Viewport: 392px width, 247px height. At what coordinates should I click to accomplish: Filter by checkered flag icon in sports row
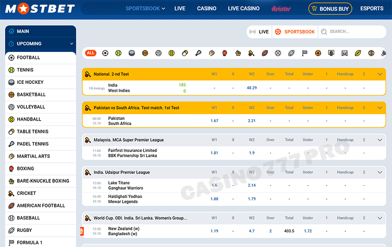pos(304,53)
